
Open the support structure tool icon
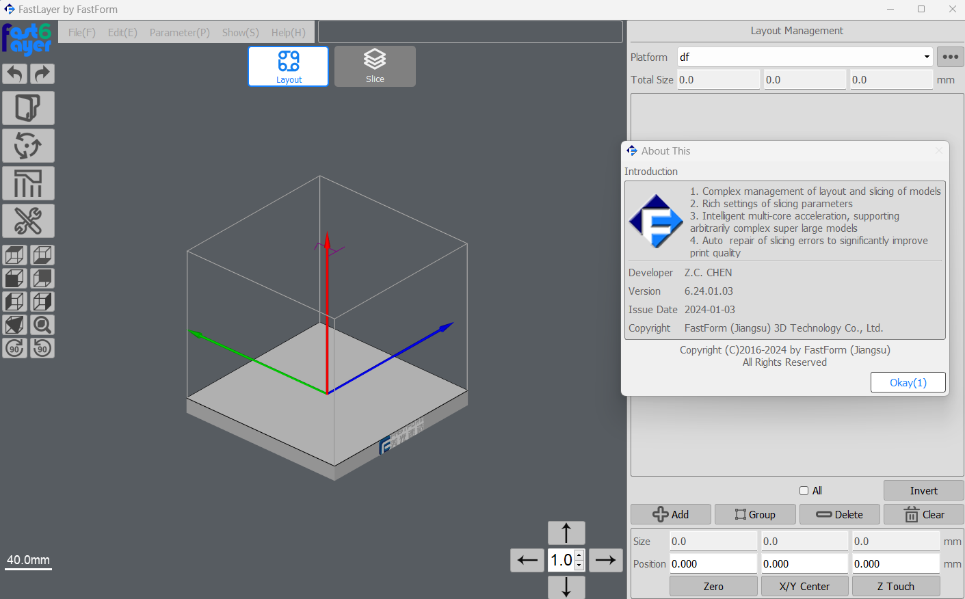coord(28,183)
